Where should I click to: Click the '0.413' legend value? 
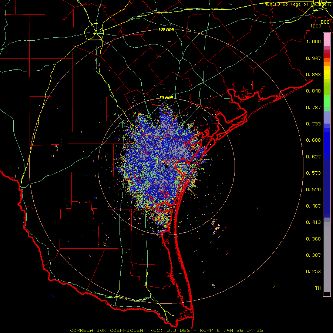click(313, 222)
